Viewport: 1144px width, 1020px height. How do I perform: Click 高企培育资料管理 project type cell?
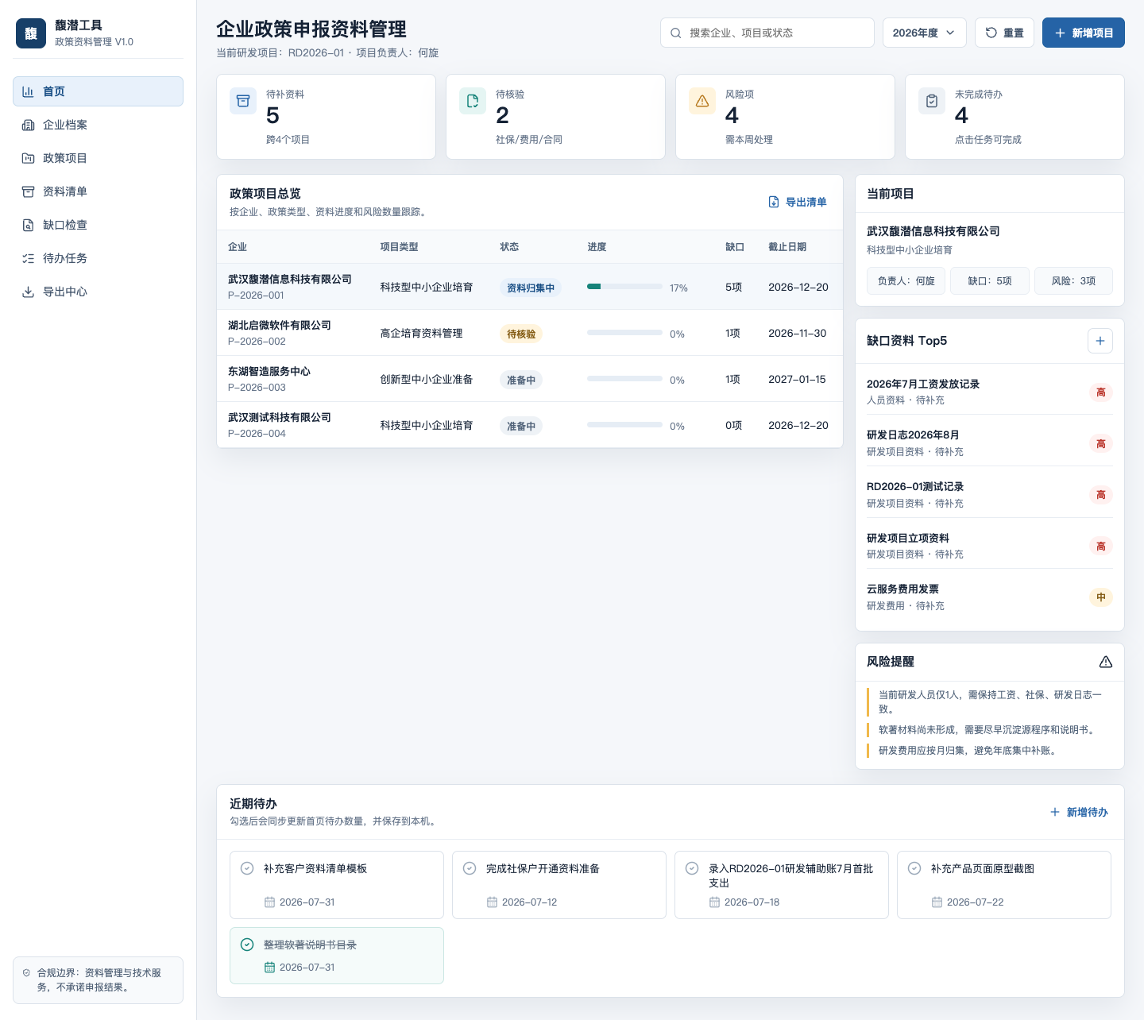click(x=421, y=333)
